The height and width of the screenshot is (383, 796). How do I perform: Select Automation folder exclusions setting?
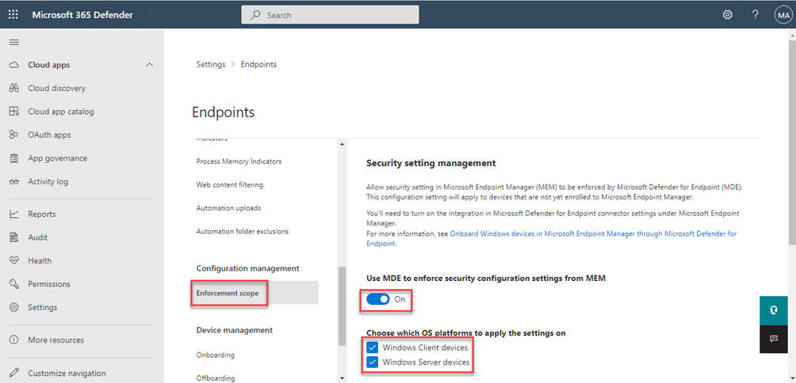pyautogui.click(x=242, y=231)
